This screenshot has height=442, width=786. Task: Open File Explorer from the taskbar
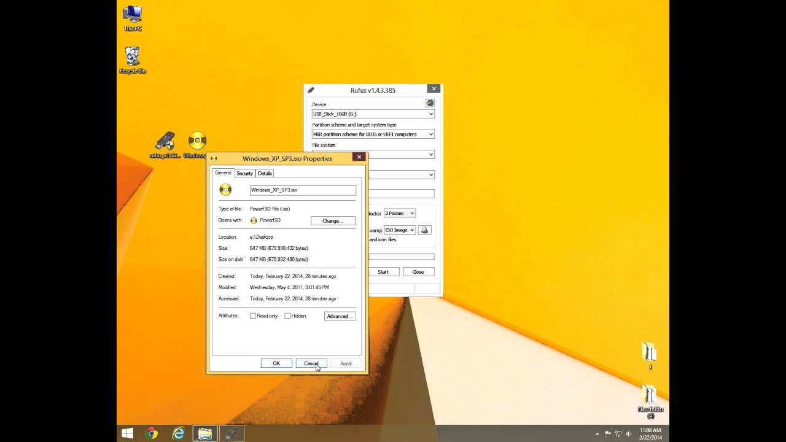click(x=205, y=433)
